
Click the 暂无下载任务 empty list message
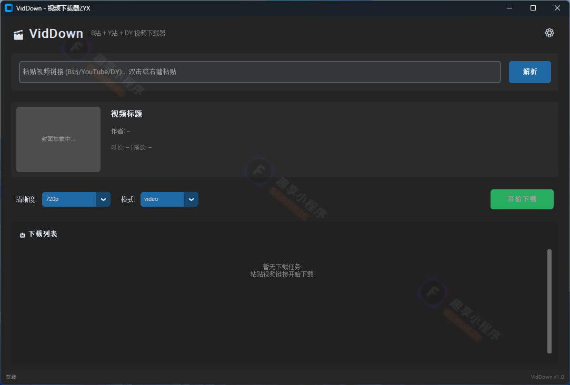click(x=282, y=267)
